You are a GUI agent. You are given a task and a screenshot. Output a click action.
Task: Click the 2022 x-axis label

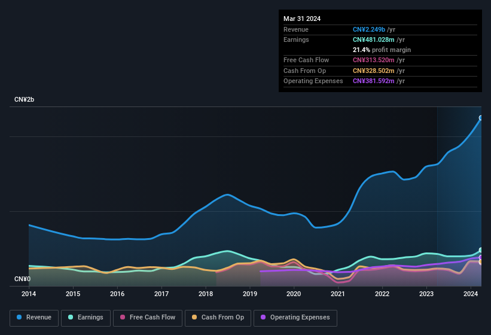pyautogui.click(x=382, y=294)
